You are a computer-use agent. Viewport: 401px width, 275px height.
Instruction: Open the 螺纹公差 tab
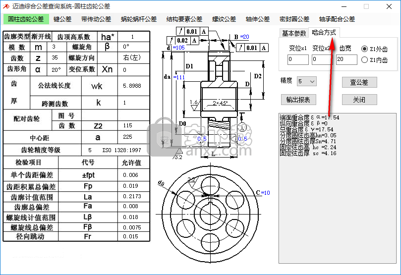coord(224,19)
